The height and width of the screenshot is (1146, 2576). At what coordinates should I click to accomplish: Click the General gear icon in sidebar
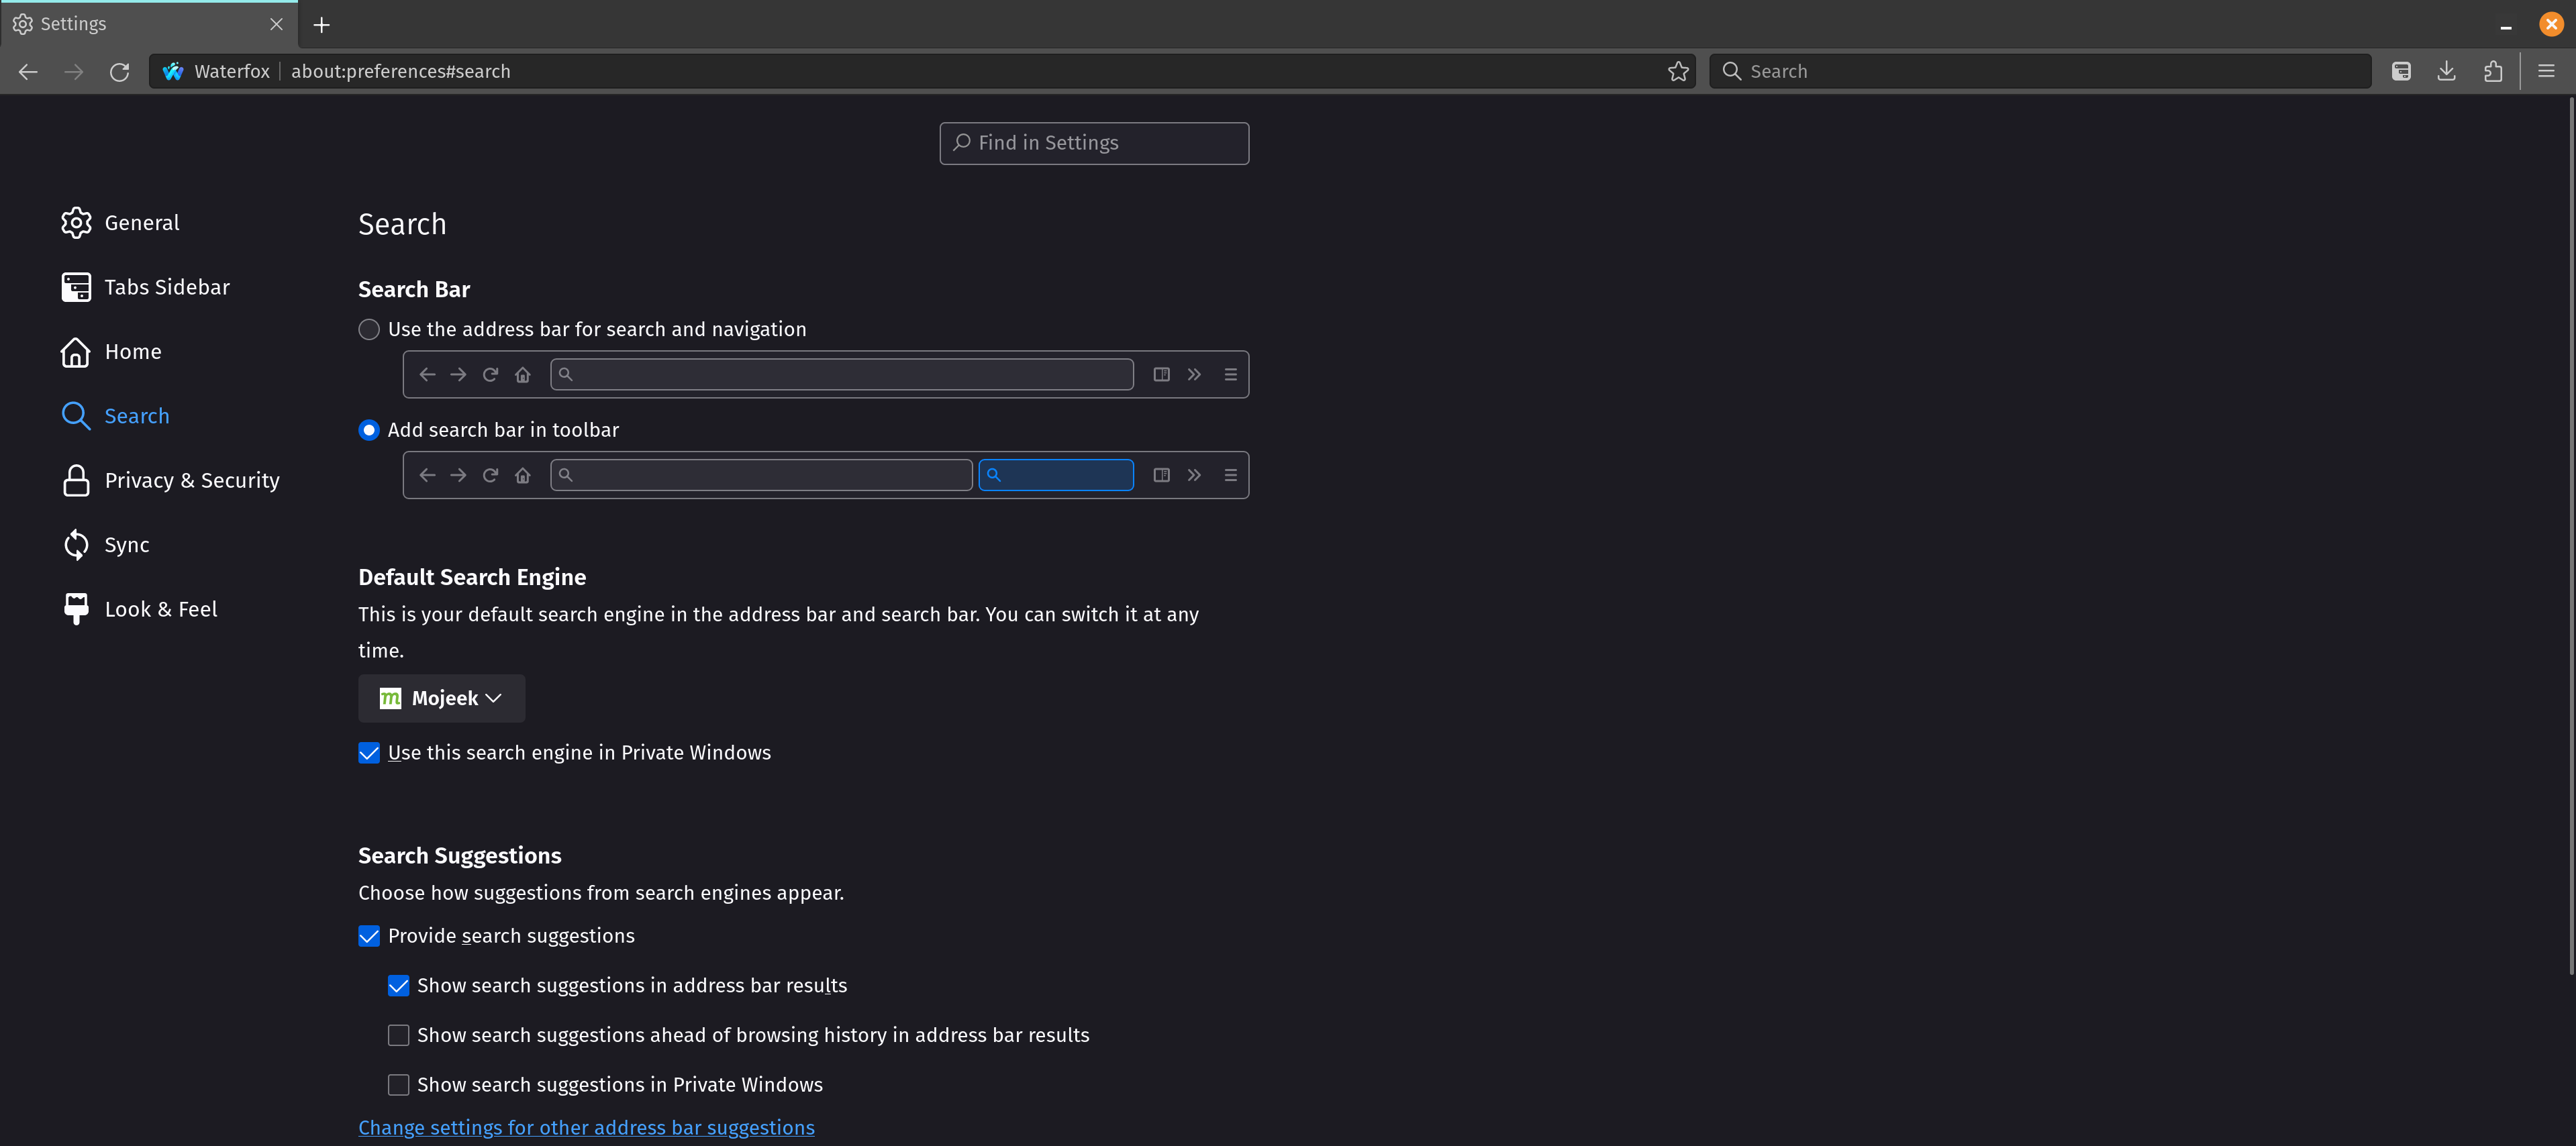[x=76, y=223]
